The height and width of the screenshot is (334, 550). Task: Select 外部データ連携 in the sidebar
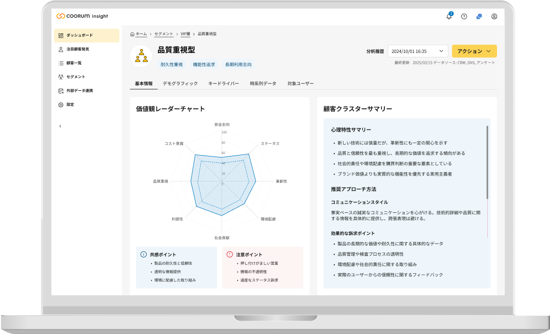tap(87, 91)
